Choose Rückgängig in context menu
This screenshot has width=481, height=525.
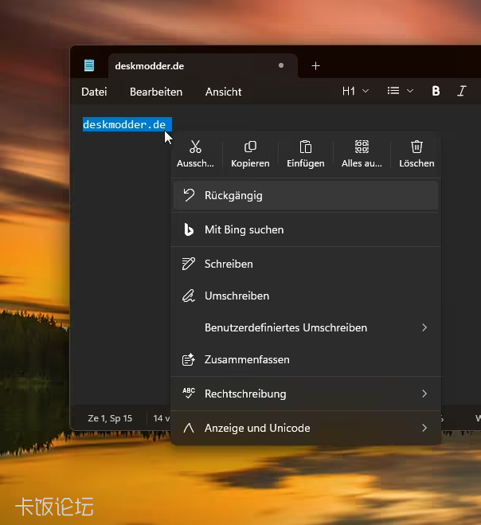(x=306, y=195)
